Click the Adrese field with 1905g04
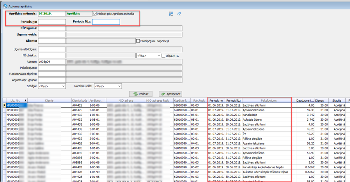The image size is (350, 182). 52,62
